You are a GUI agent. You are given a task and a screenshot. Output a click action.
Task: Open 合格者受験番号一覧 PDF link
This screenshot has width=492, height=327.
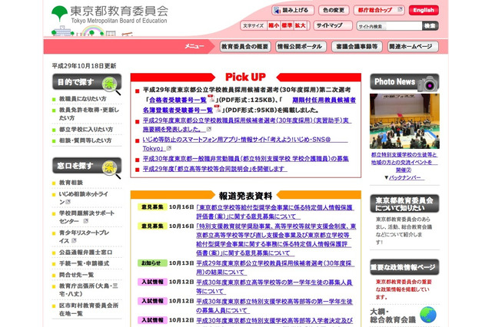(x=178, y=101)
